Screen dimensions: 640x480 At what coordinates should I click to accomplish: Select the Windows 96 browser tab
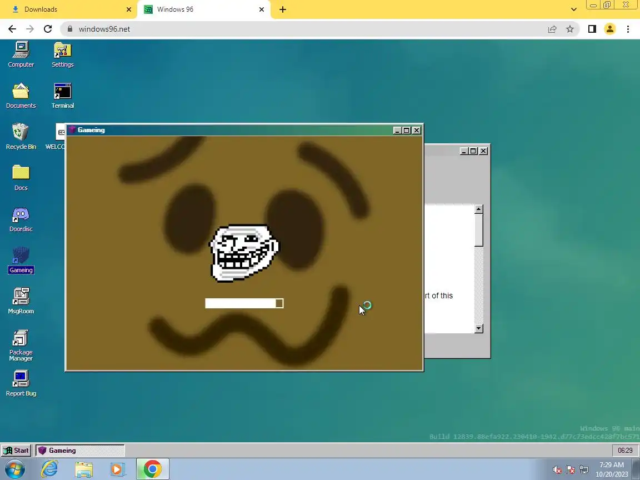click(x=204, y=9)
